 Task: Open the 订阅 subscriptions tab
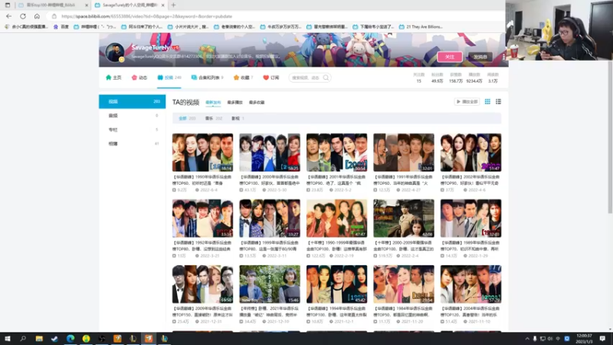pyautogui.click(x=271, y=77)
